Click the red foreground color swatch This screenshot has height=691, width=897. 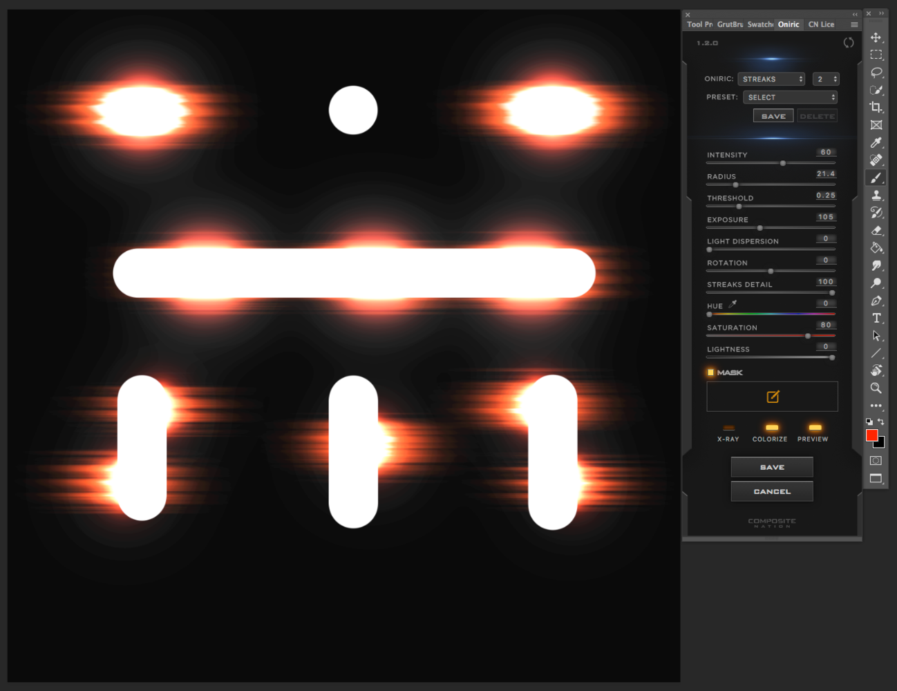pyautogui.click(x=871, y=435)
